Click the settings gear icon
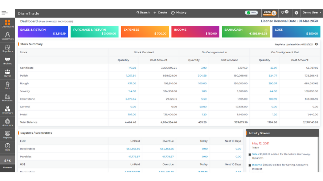Viewport: 323px width, 181px height. [x=296, y=13]
